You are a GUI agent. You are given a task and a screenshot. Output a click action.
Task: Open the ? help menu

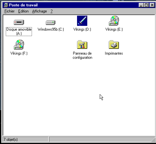(x=51, y=11)
